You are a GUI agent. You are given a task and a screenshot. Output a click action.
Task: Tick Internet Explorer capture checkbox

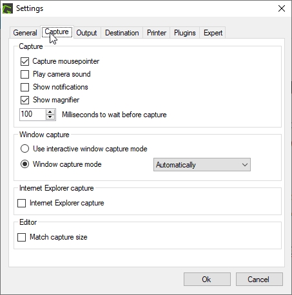[x=21, y=203]
